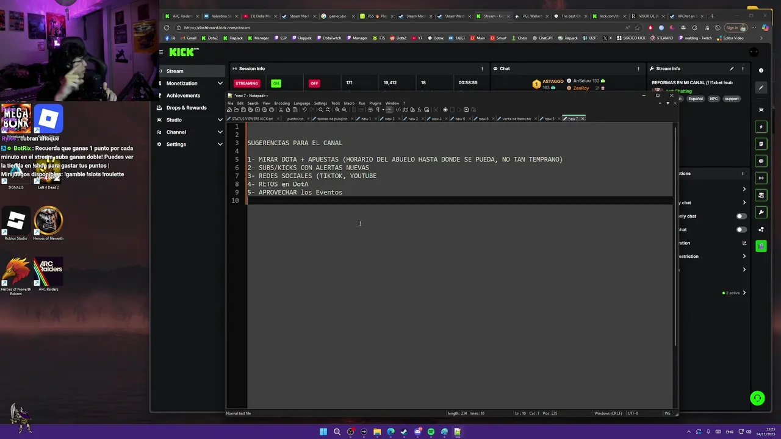The image size is (781, 439).
Task: Click the 'Windows (CR LF)' status bar entry
Action: tap(607, 413)
